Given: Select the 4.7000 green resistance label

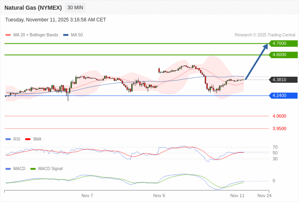Looking at the screenshot, I should coord(283,43).
